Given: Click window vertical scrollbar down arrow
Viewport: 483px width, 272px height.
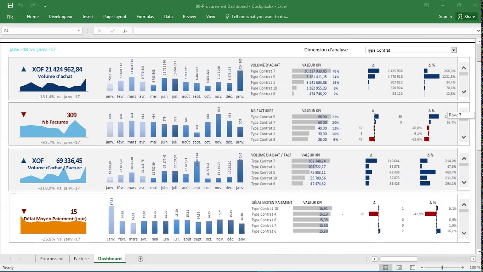Looking at the screenshot, I should pos(479,251).
